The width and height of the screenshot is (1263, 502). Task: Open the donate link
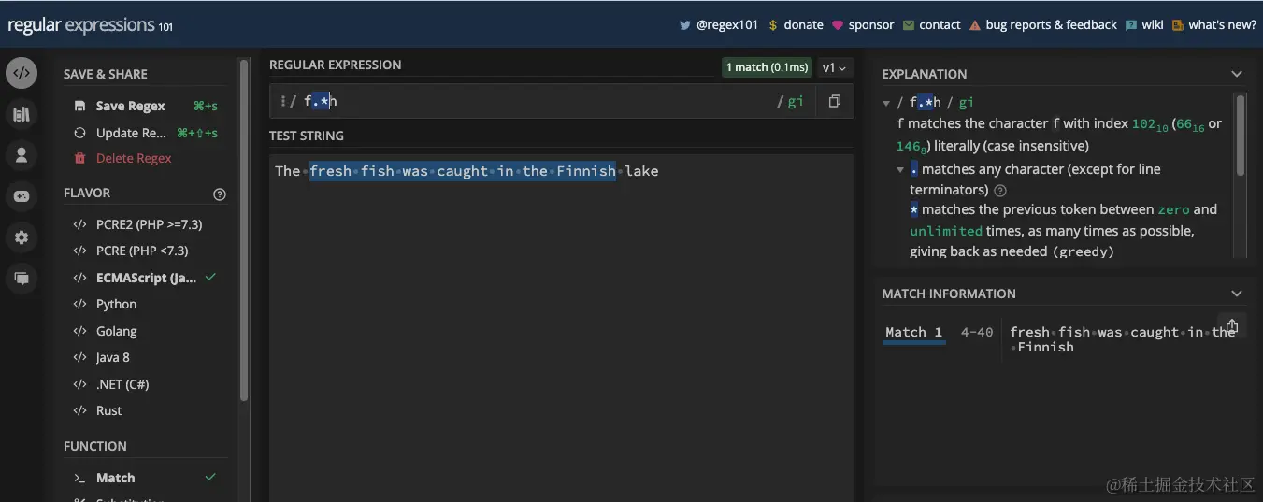coord(796,25)
